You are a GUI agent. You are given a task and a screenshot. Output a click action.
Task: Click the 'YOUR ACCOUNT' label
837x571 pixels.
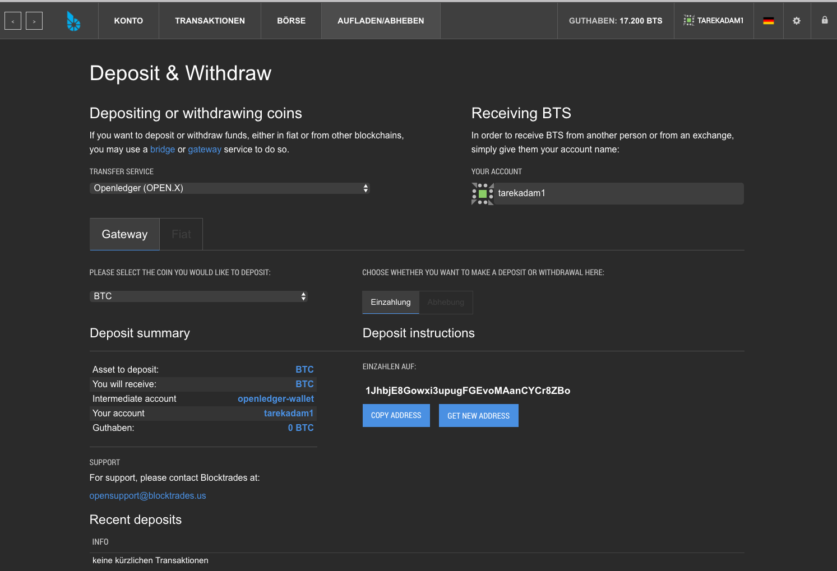(x=497, y=171)
